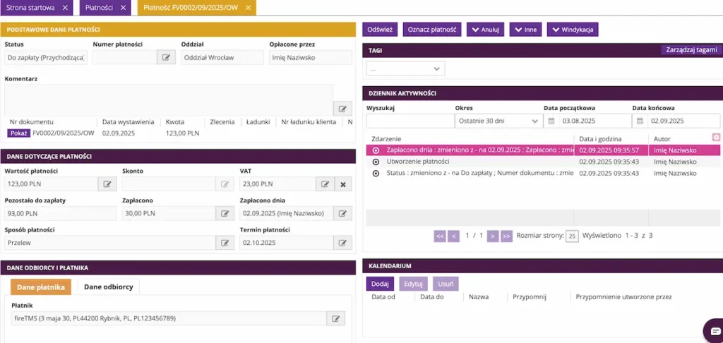Go to last page of activity log

click(x=506, y=236)
